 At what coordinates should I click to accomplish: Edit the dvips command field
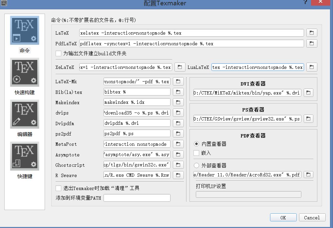(137, 113)
